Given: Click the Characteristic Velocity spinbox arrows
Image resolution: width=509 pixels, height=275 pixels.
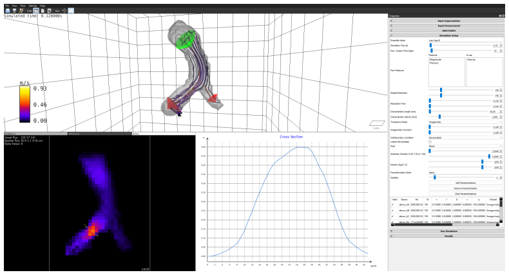Looking at the screenshot, I should point(501,116).
